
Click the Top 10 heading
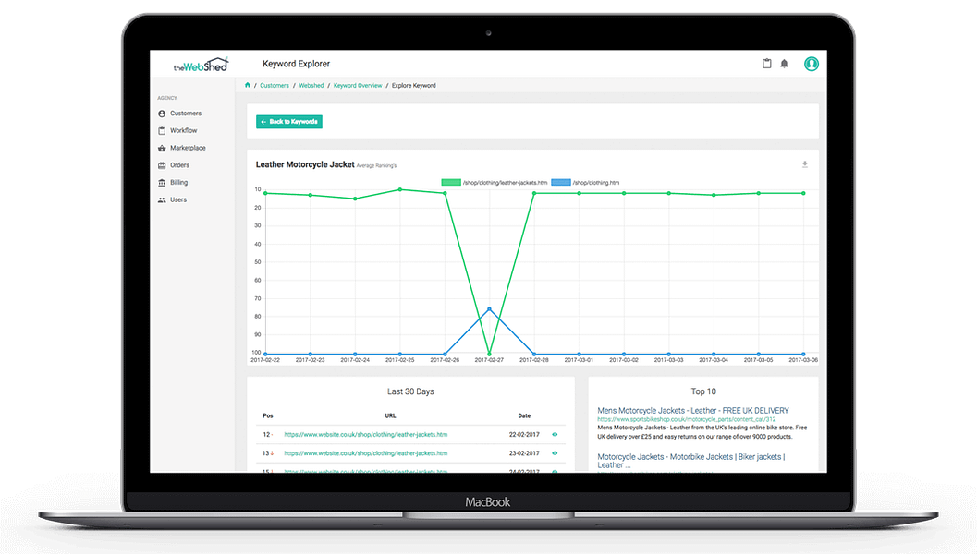point(703,391)
